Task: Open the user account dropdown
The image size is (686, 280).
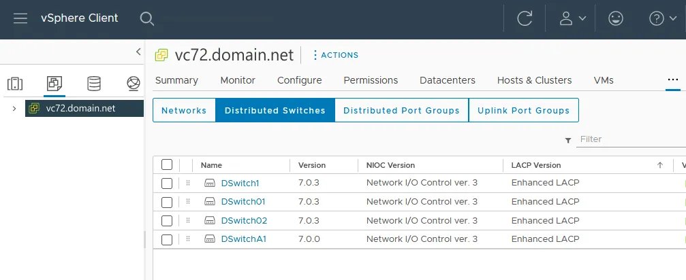Action: point(572,18)
